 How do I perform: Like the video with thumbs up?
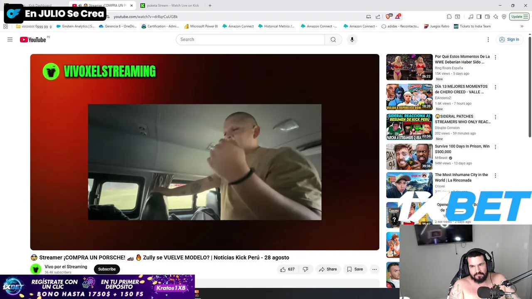pyautogui.click(x=288, y=269)
